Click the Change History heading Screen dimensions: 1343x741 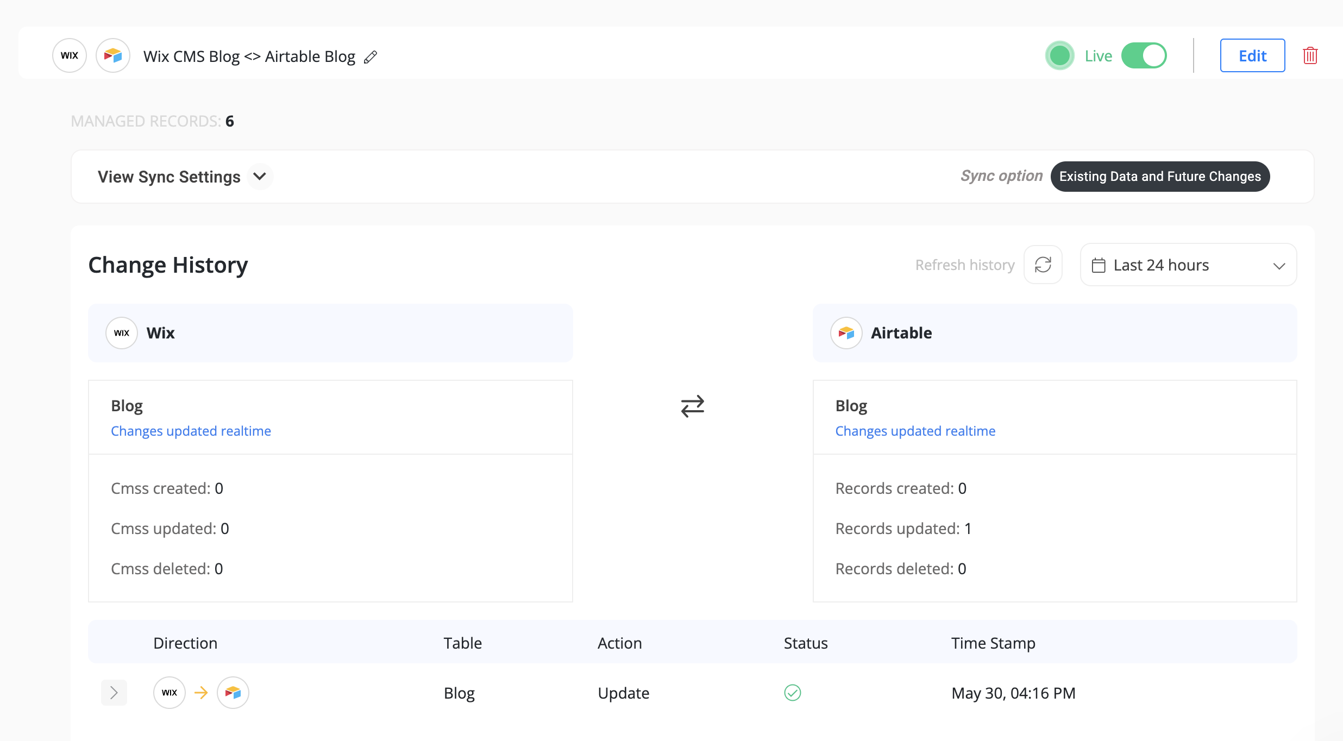[x=168, y=265]
